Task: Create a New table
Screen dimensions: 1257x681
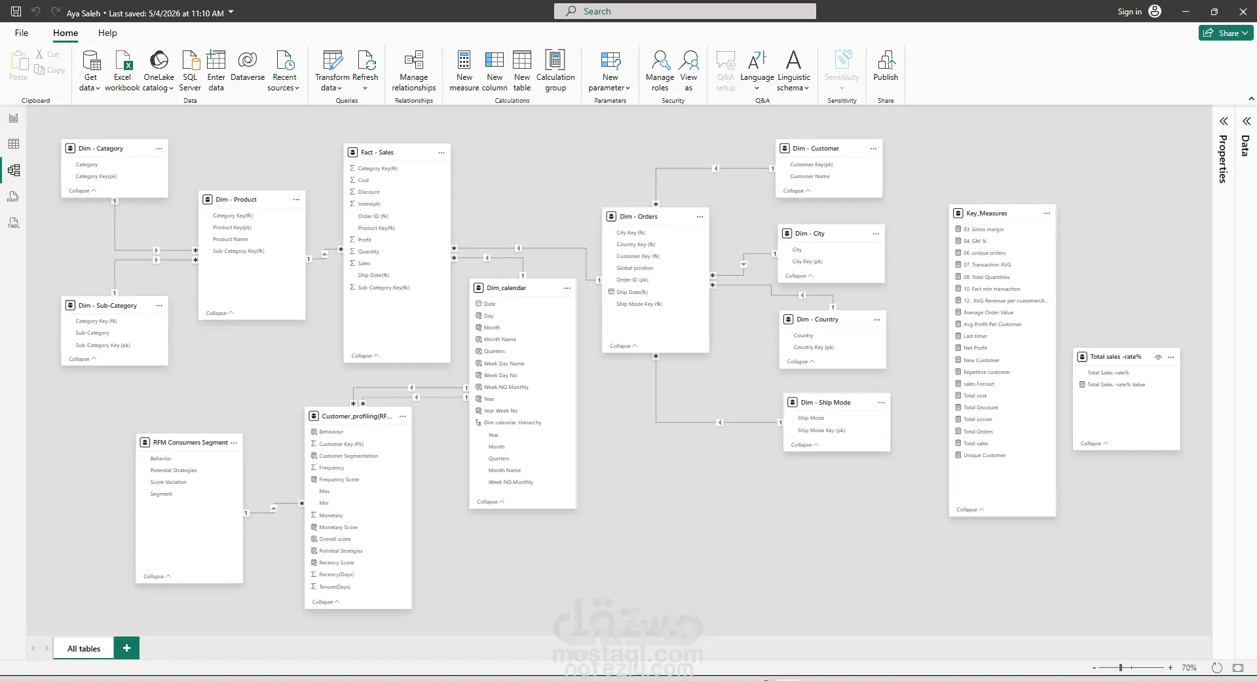Action: [x=522, y=71]
